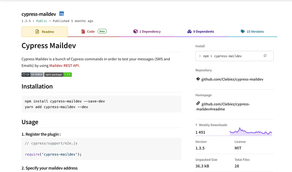
Task: Click the package cube icon on Dependency tab
Action: 135,31
